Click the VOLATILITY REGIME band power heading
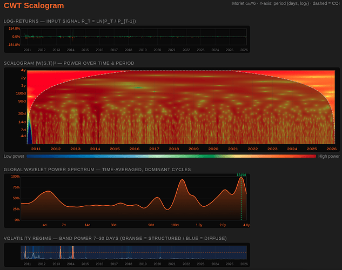The image size is (342, 270). click(115, 238)
